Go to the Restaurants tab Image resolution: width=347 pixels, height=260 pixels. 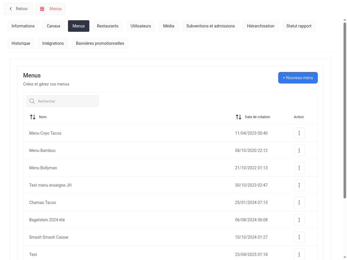(x=108, y=26)
